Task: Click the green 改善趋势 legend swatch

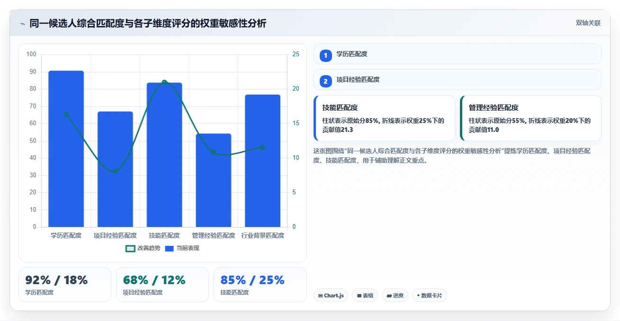Action: click(x=130, y=248)
